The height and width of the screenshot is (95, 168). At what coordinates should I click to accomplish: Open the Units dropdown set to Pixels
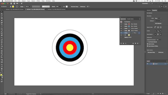coord(158,18)
